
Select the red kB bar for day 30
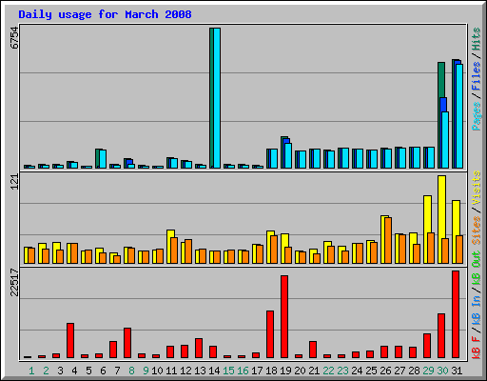[441, 335]
